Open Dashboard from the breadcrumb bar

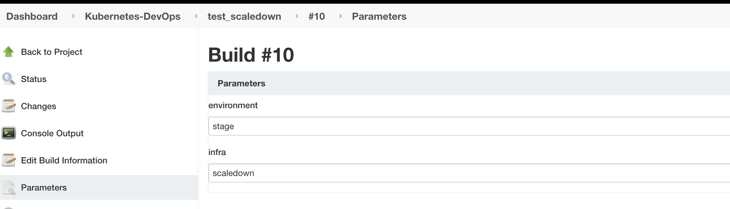click(32, 16)
